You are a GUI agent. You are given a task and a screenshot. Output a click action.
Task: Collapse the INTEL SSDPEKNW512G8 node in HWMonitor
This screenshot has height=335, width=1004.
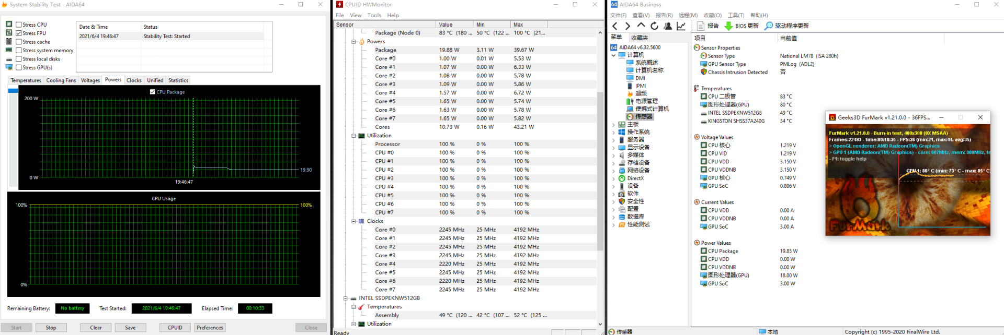(x=346, y=298)
